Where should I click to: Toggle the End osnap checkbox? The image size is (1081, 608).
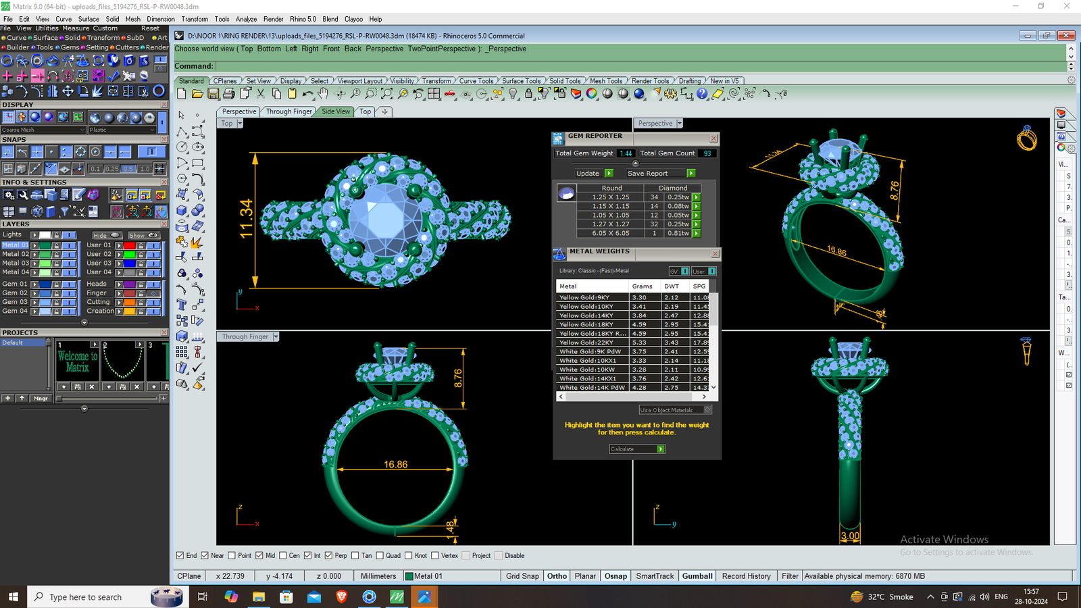point(180,555)
